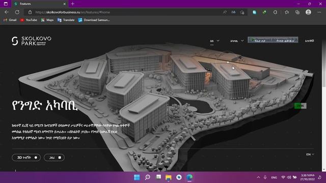Open Download Samsung bookmark
The height and width of the screenshot is (183, 326).
click(x=94, y=20)
